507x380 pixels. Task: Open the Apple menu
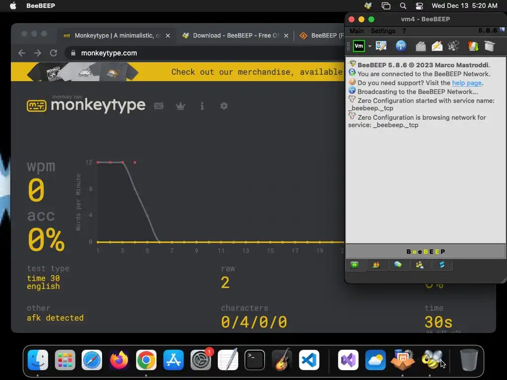[13, 6]
